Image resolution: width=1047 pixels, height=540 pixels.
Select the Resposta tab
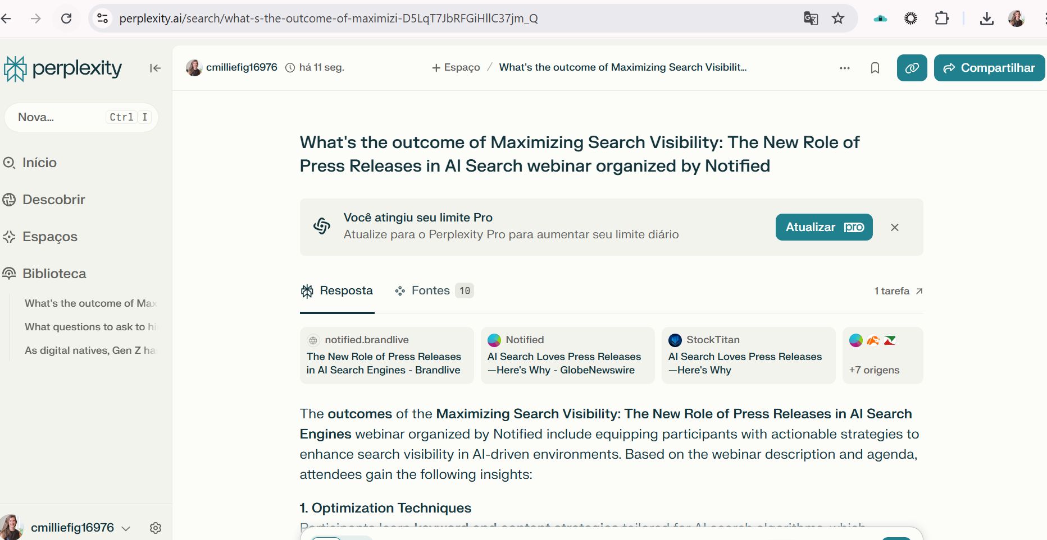coord(338,290)
